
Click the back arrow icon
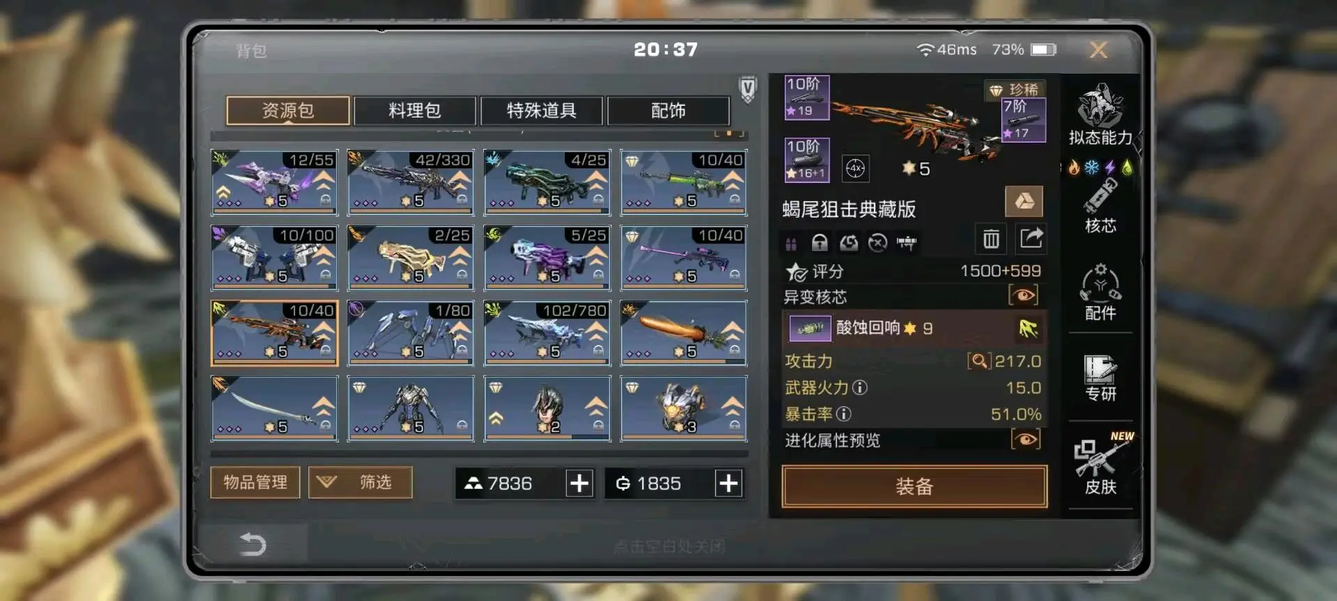point(252,544)
